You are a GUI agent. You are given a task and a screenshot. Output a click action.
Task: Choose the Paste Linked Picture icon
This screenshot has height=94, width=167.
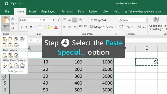pos(22,66)
